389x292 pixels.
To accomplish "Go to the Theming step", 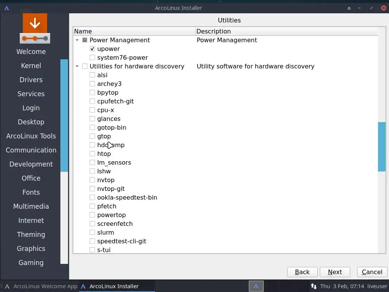I will [31, 235].
